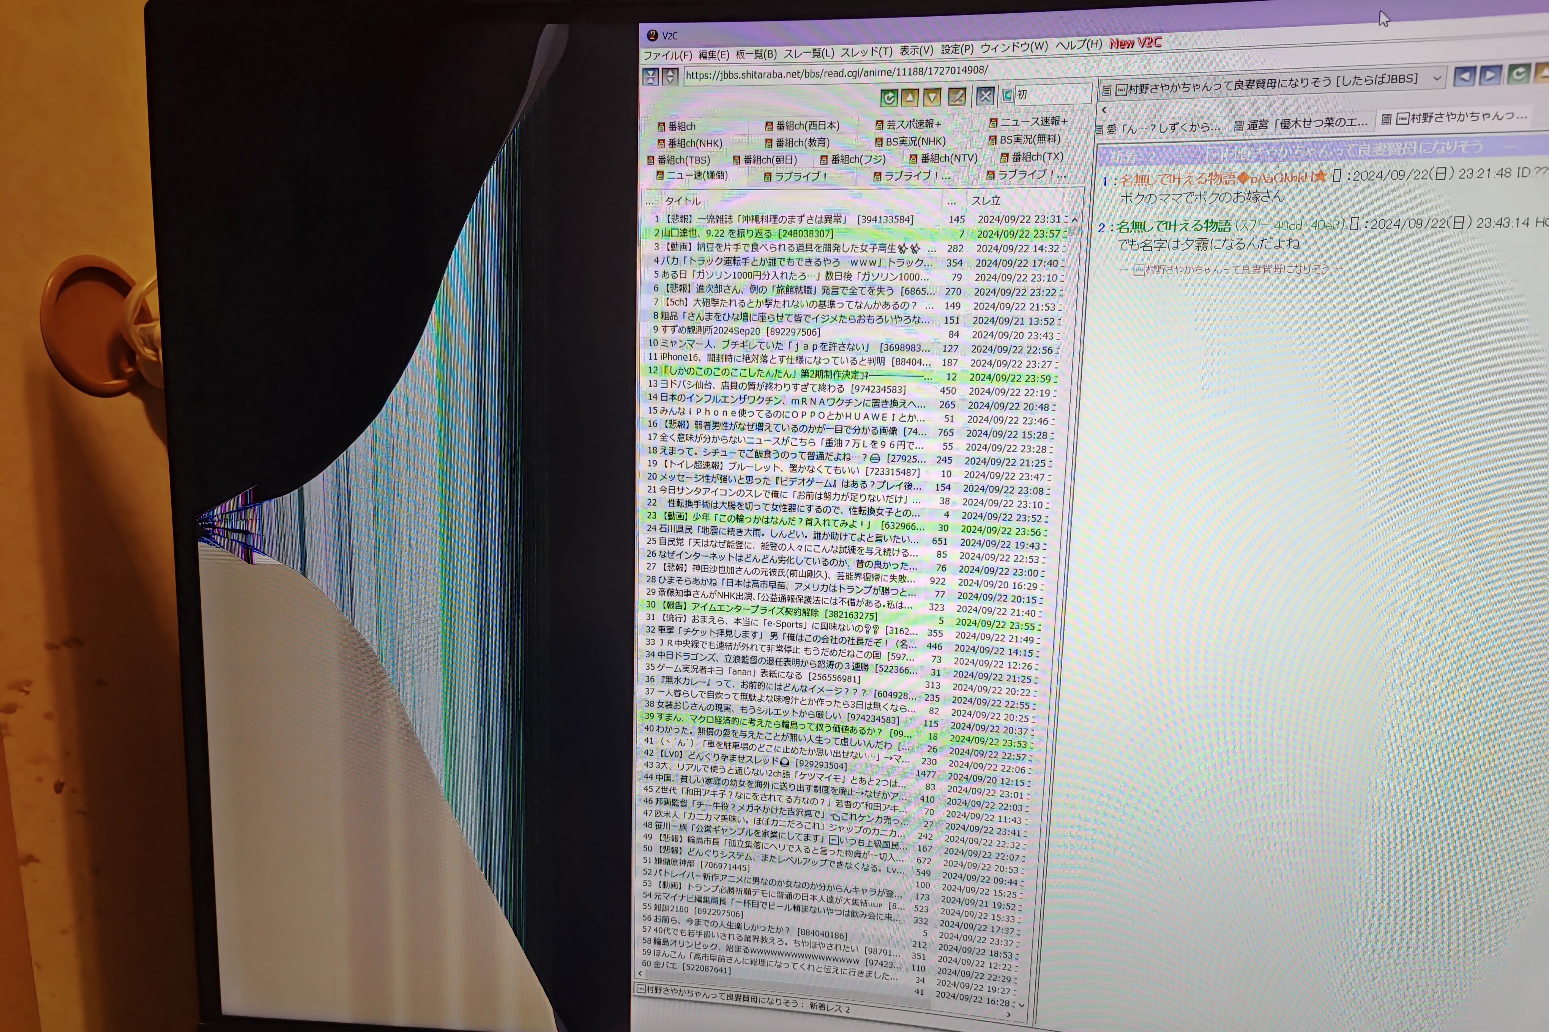Image resolution: width=1549 pixels, height=1032 pixels.
Task: Click the orange down-arrow toolbar icon
Action: pyautogui.click(x=932, y=98)
